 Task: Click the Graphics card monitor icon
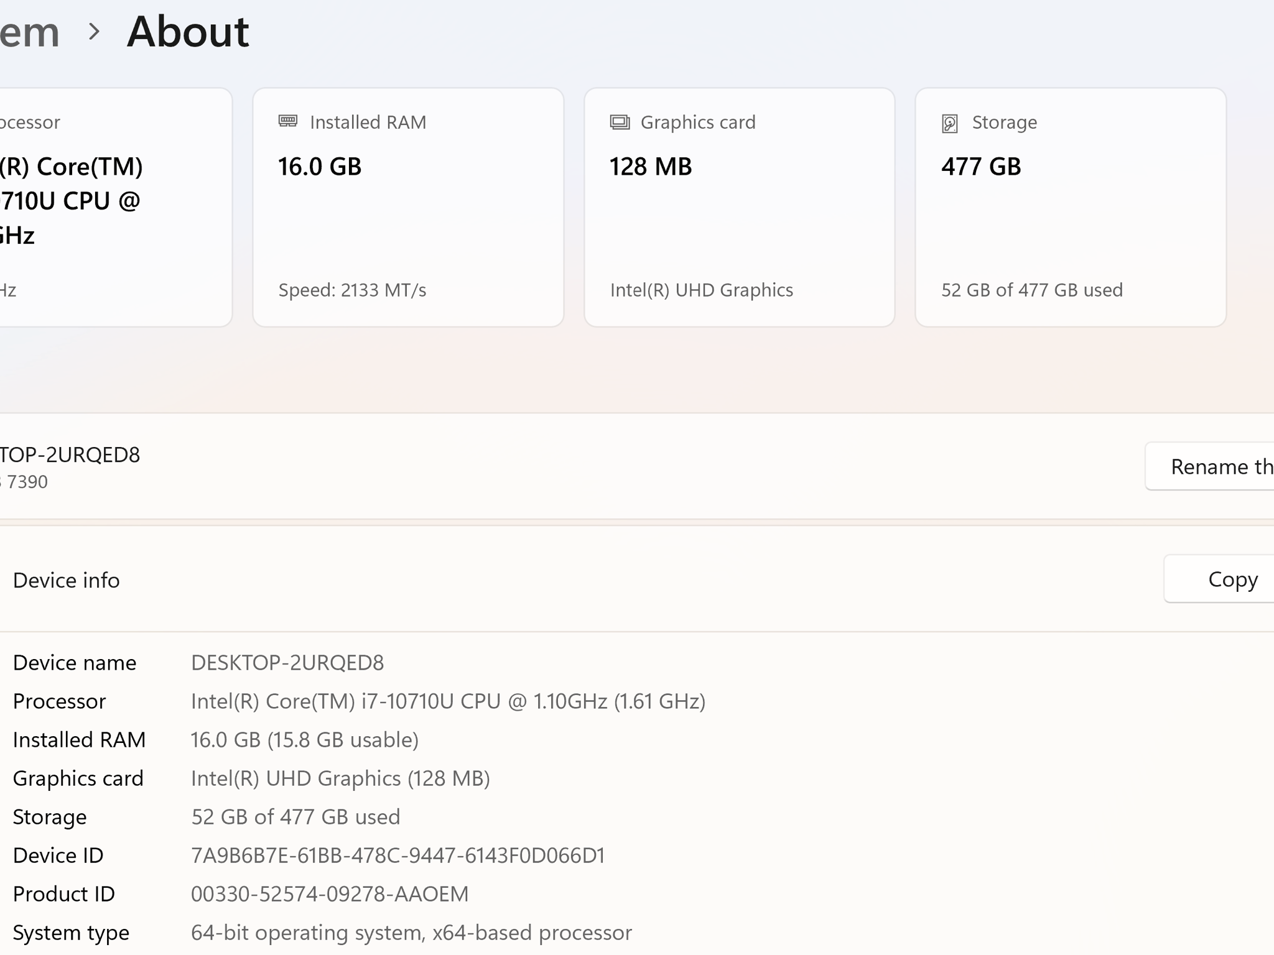point(620,122)
